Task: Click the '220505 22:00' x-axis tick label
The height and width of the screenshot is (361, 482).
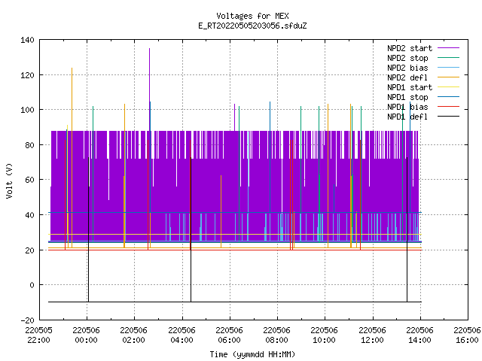Action: pos(38,335)
